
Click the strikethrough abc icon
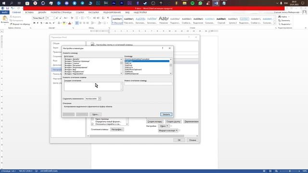click(47, 23)
